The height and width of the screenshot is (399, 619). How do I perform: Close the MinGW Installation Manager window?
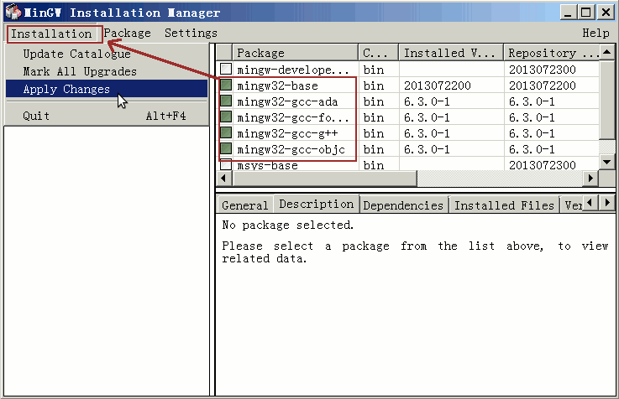click(606, 13)
